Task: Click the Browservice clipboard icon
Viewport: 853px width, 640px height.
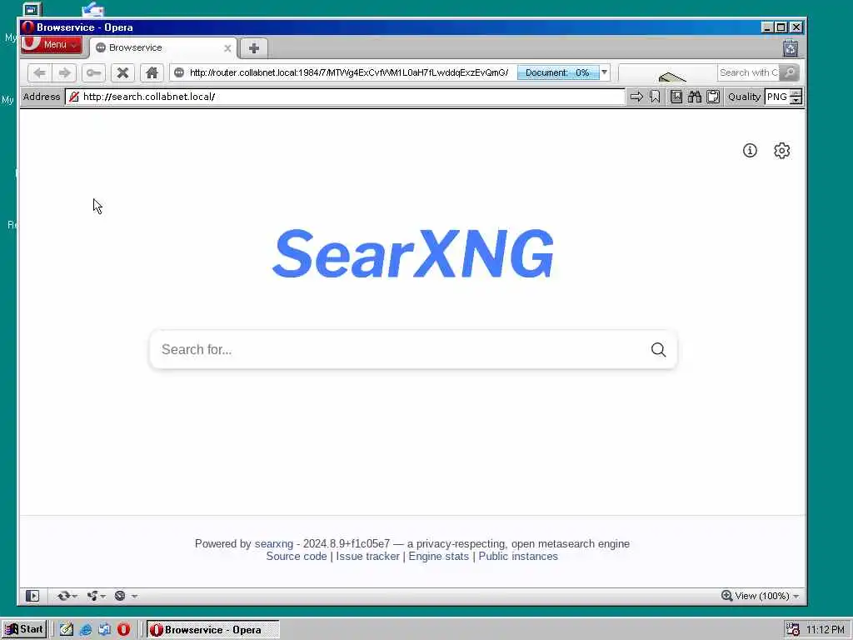Action: tap(713, 97)
